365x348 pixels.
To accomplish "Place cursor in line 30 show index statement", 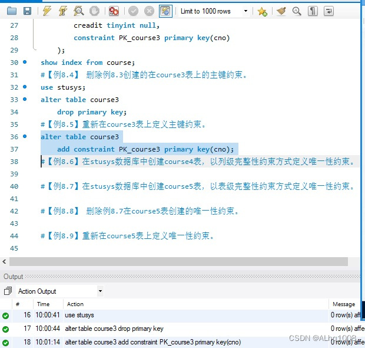I will 88,63.
